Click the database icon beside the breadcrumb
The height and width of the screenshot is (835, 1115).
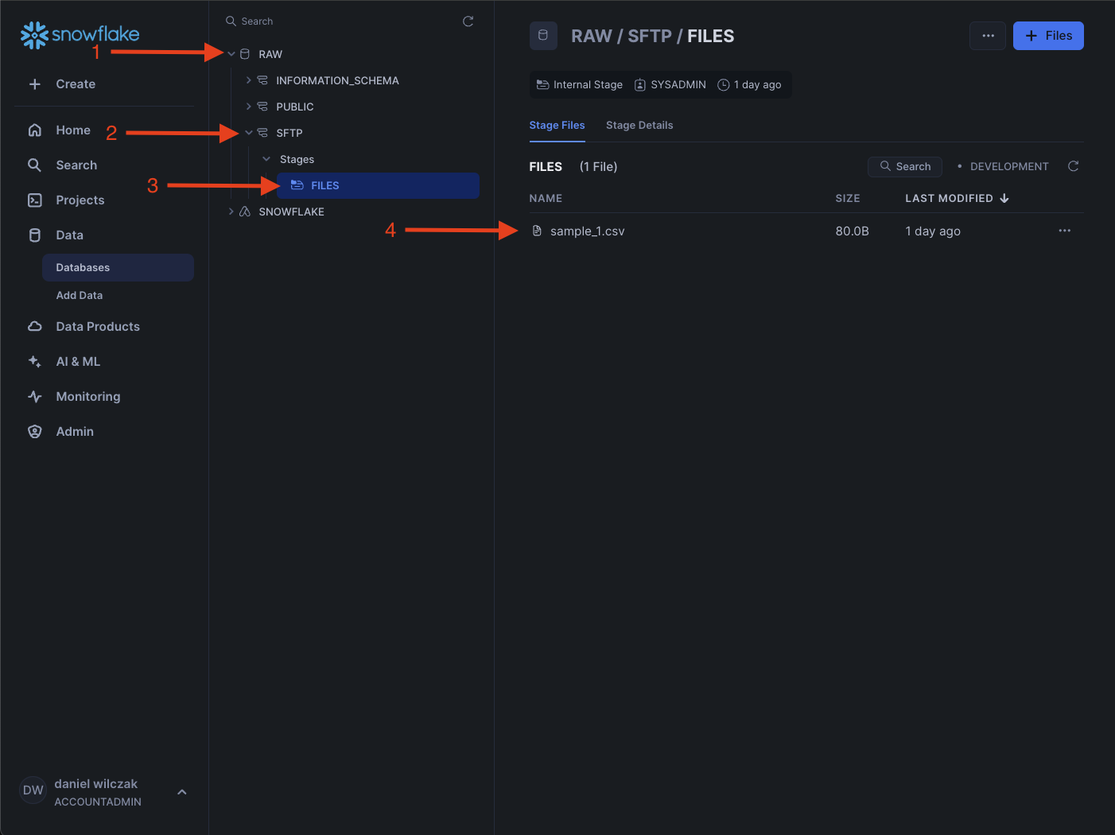(543, 36)
